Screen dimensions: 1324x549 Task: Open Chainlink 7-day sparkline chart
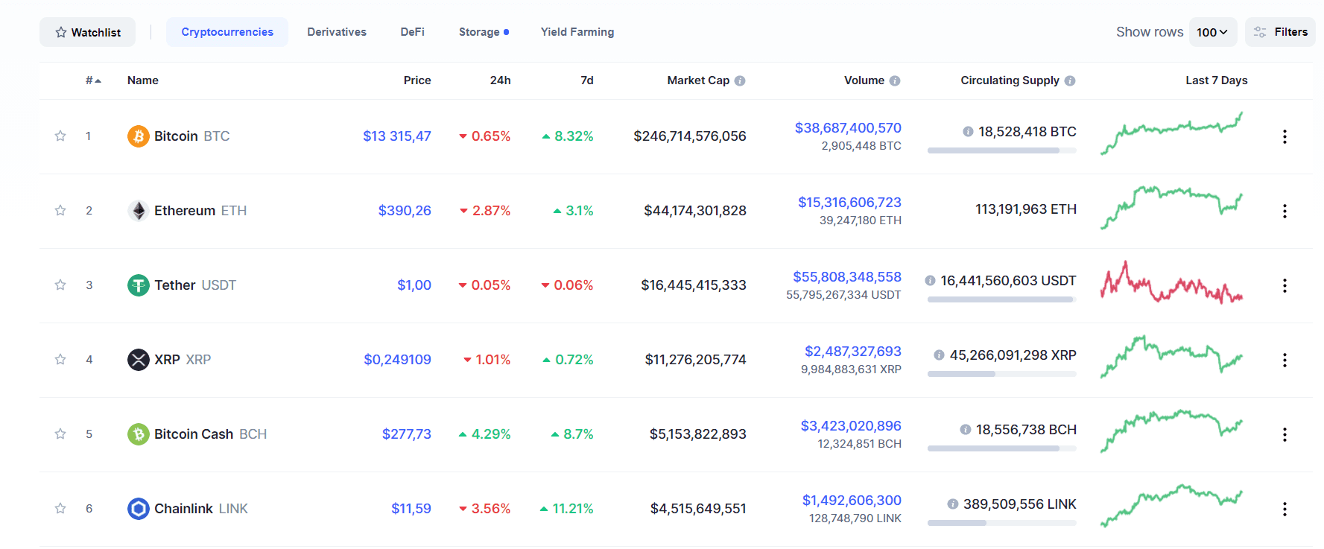[1171, 506]
